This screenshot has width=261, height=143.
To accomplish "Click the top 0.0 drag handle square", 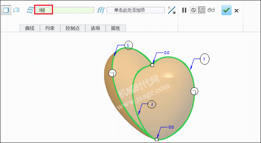I will [x=152, y=65].
